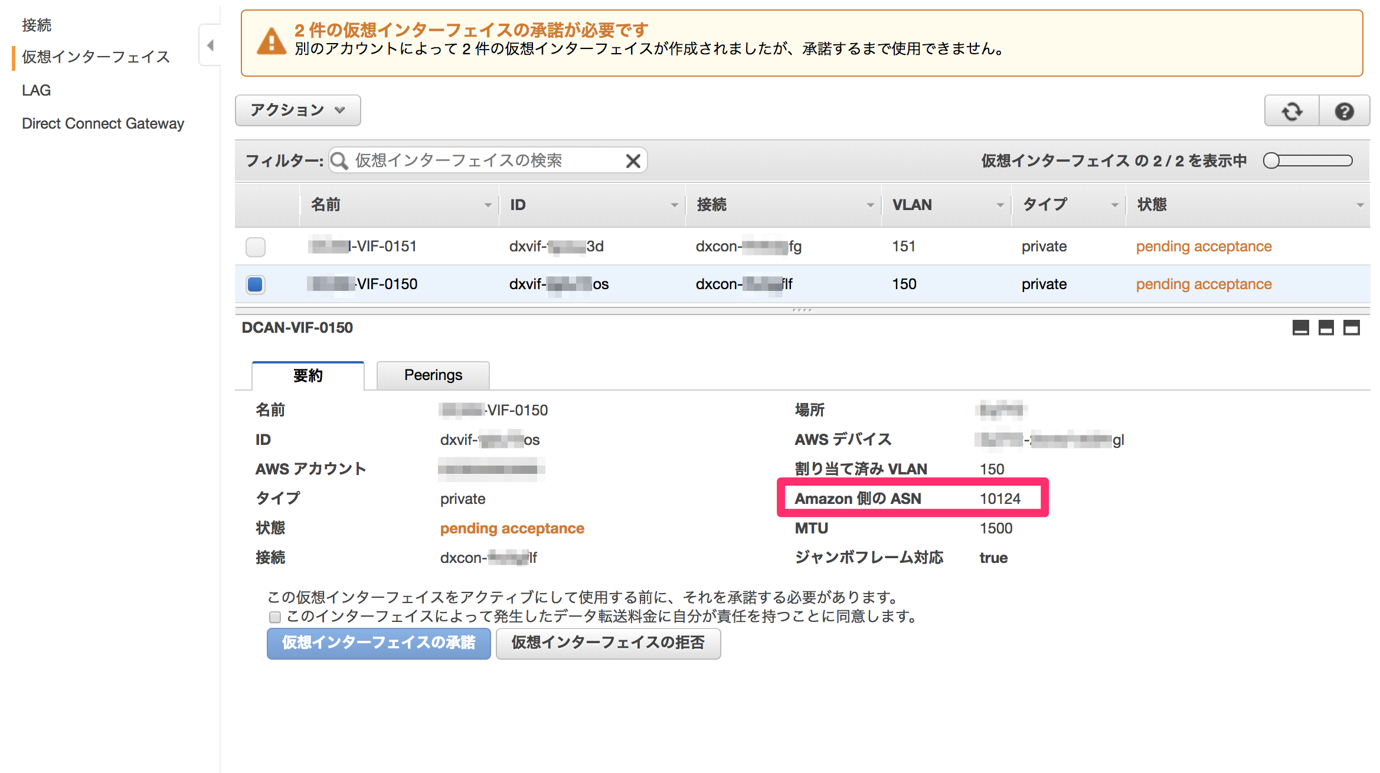This screenshot has height=773, width=1380.
Task: Click the warning triangle icon in banner
Action: coord(272,41)
